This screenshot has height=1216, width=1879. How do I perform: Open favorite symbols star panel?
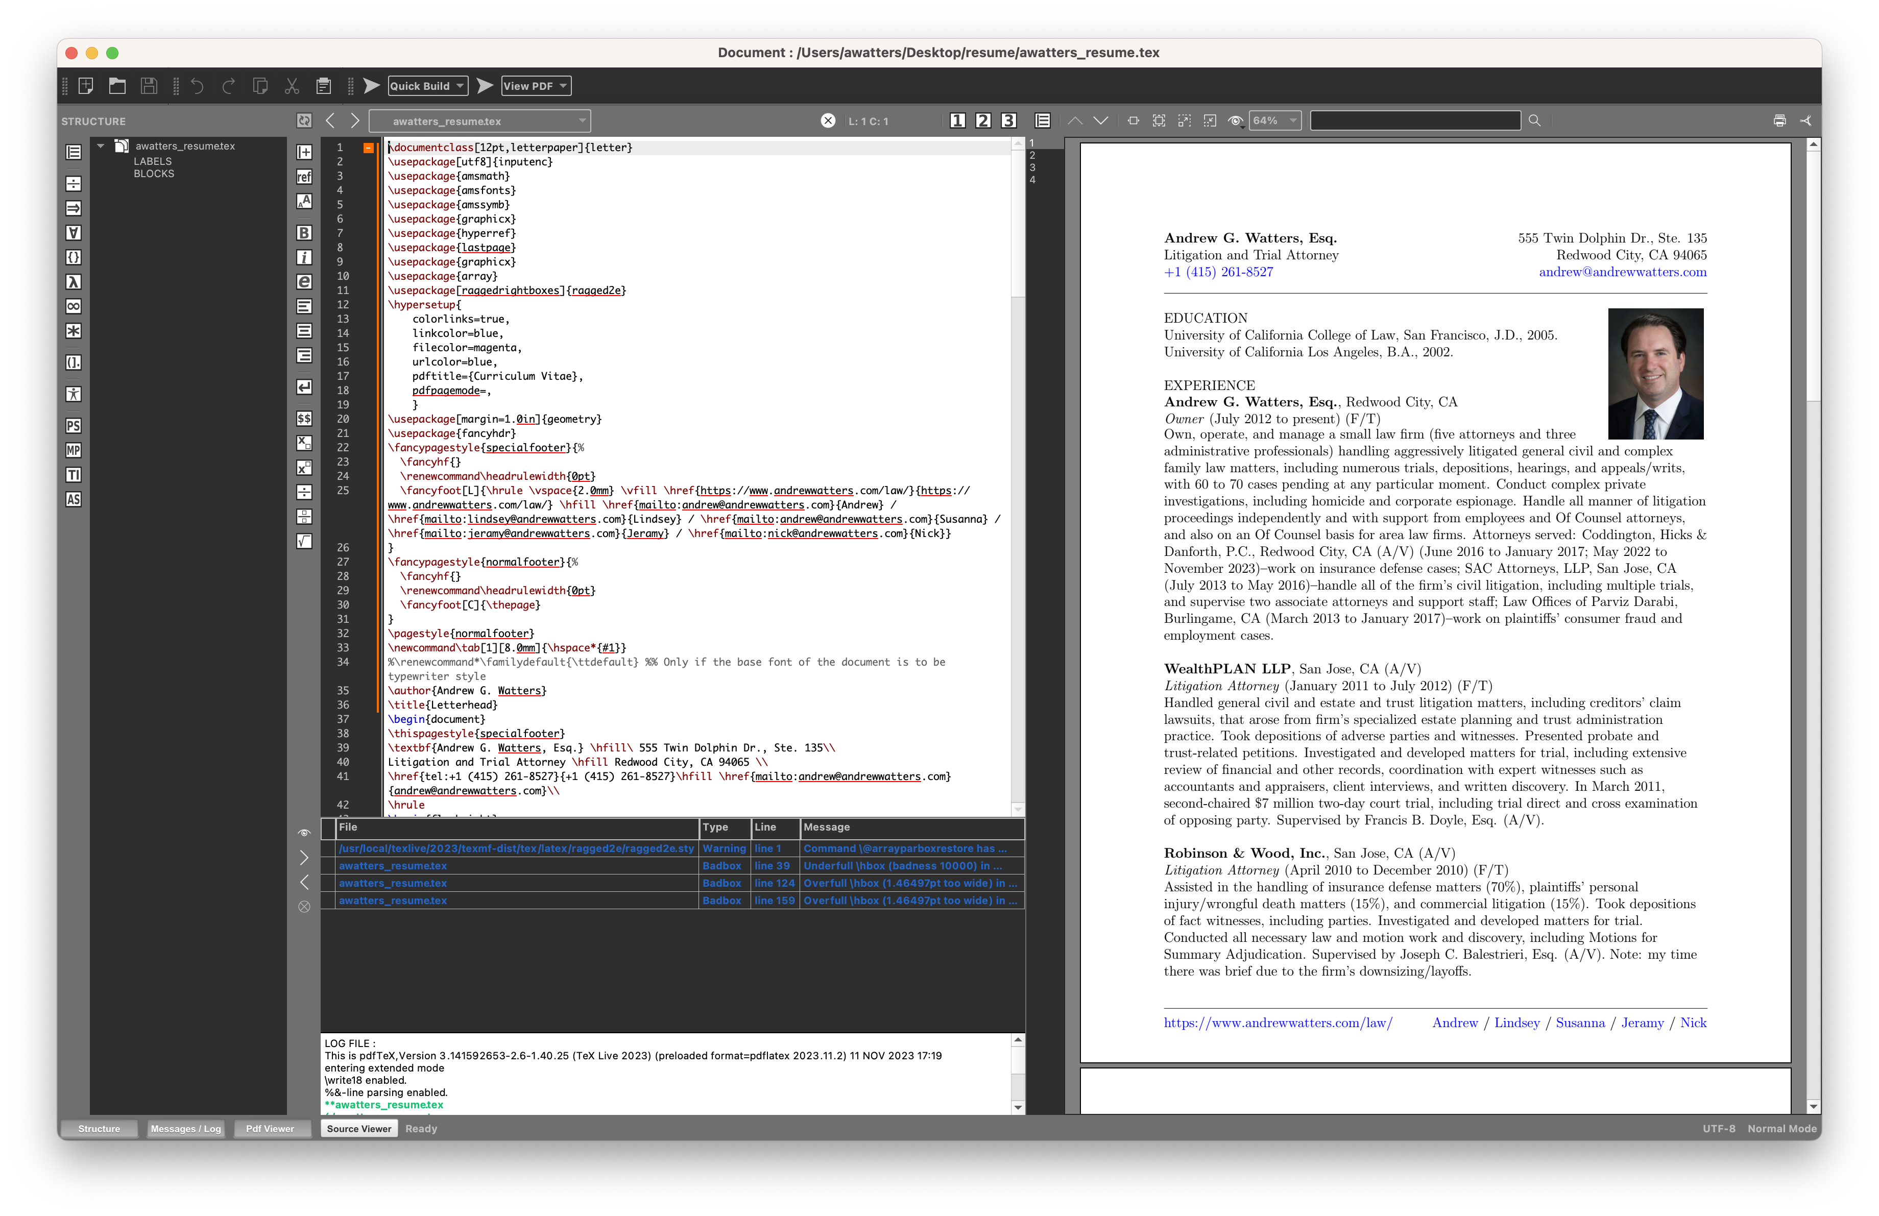click(74, 331)
